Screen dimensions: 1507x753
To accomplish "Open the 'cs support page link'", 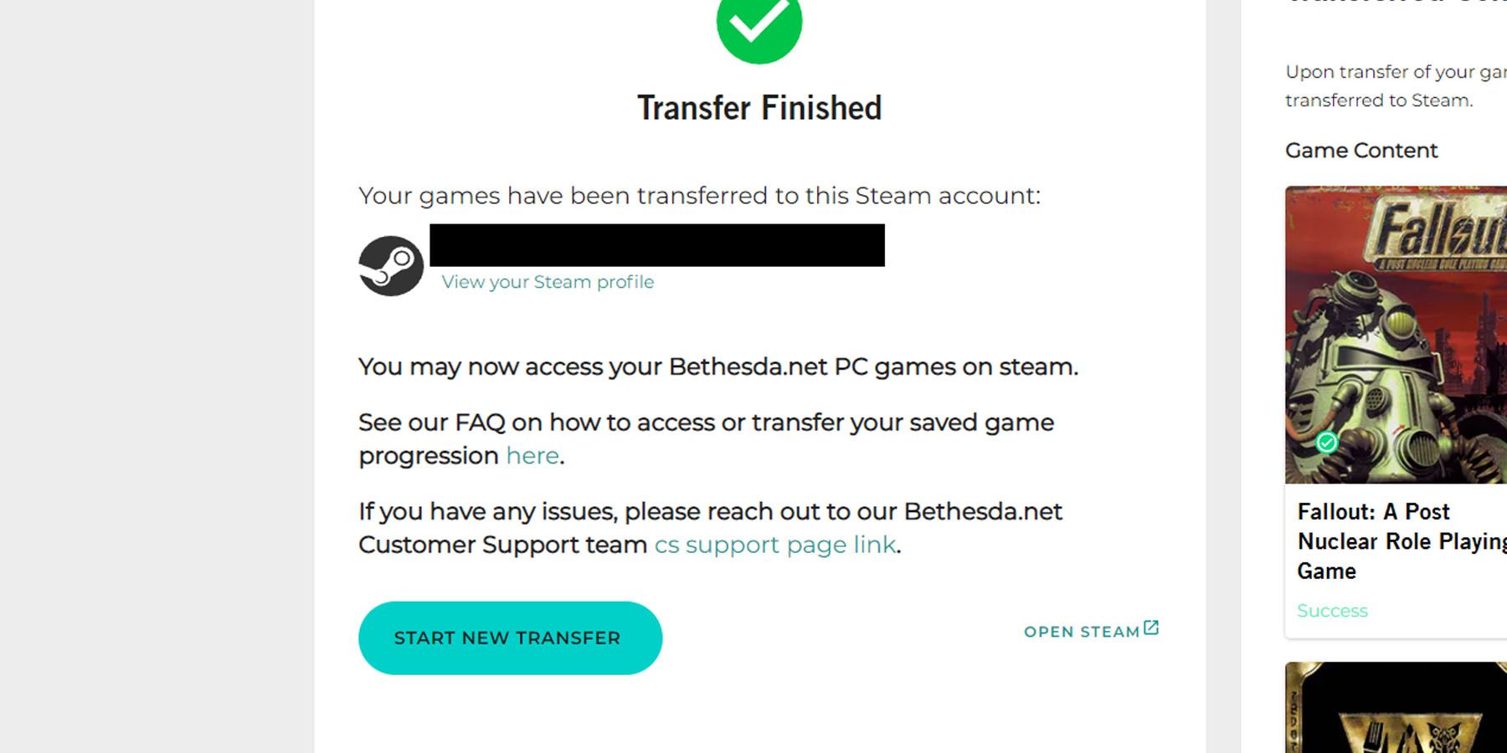I will tap(774, 545).
